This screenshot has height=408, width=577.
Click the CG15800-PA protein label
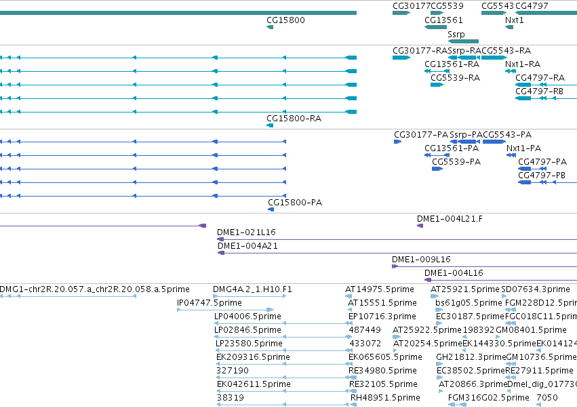295,203
